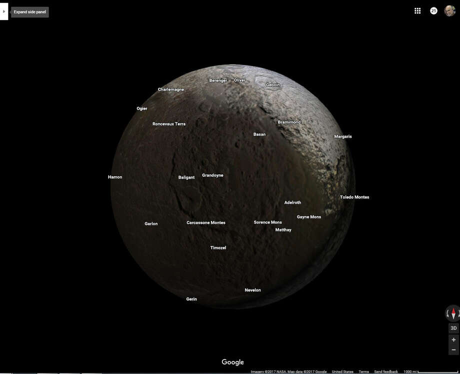Open the Google apps grid
The image size is (460, 374).
pyautogui.click(x=417, y=10)
